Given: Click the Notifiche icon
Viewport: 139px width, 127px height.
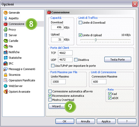Looking at the screenshot, I should click(x=6, y=52).
